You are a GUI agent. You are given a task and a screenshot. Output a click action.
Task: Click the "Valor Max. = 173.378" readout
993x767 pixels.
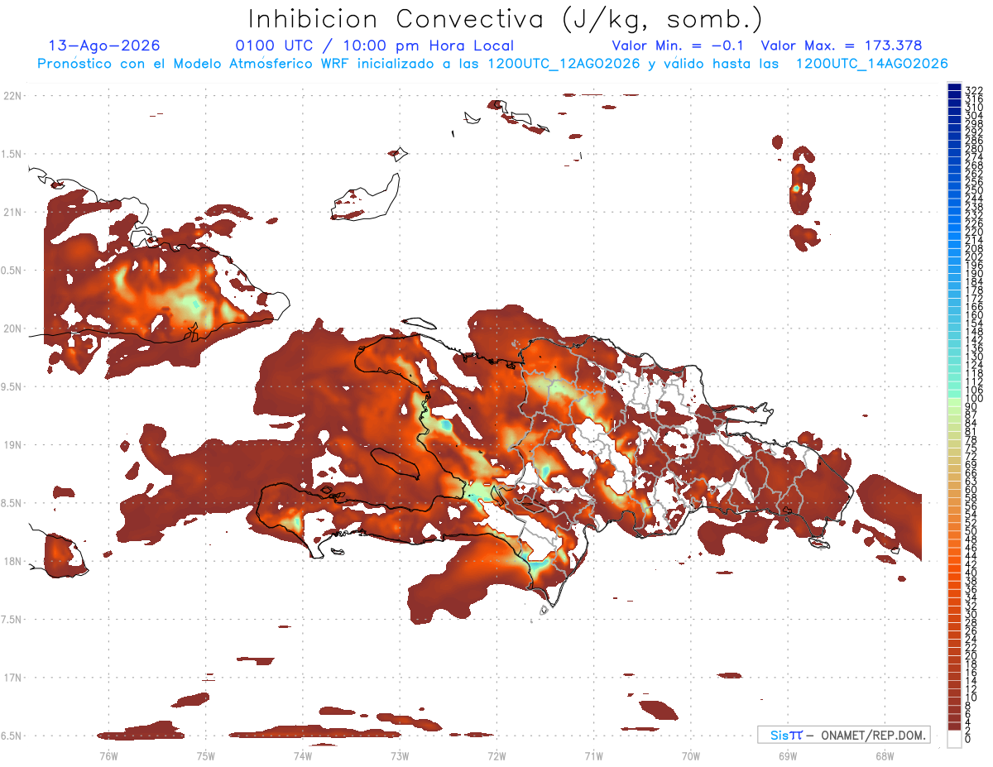point(842,46)
